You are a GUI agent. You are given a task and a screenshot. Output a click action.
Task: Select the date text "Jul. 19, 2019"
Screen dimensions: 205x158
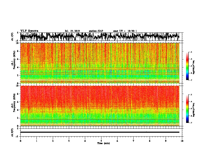click(72, 31)
